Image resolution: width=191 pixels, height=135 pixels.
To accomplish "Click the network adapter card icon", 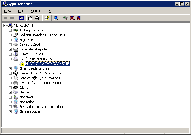I will 16,30.
